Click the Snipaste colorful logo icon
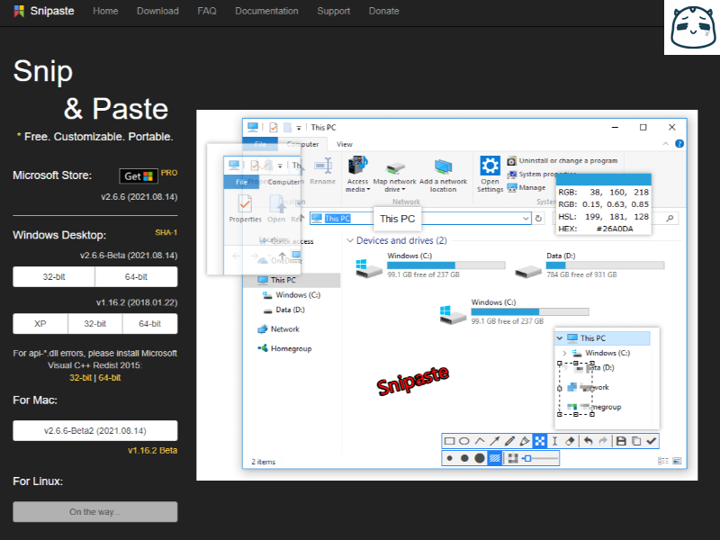 [x=19, y=11]
